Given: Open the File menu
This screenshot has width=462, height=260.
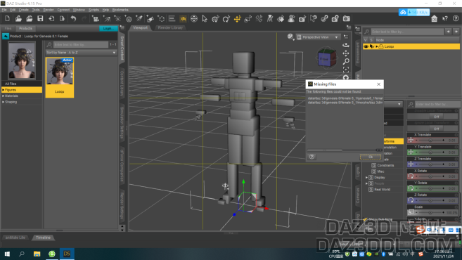Looking at the screenshot, I should [x=4, y=10].
